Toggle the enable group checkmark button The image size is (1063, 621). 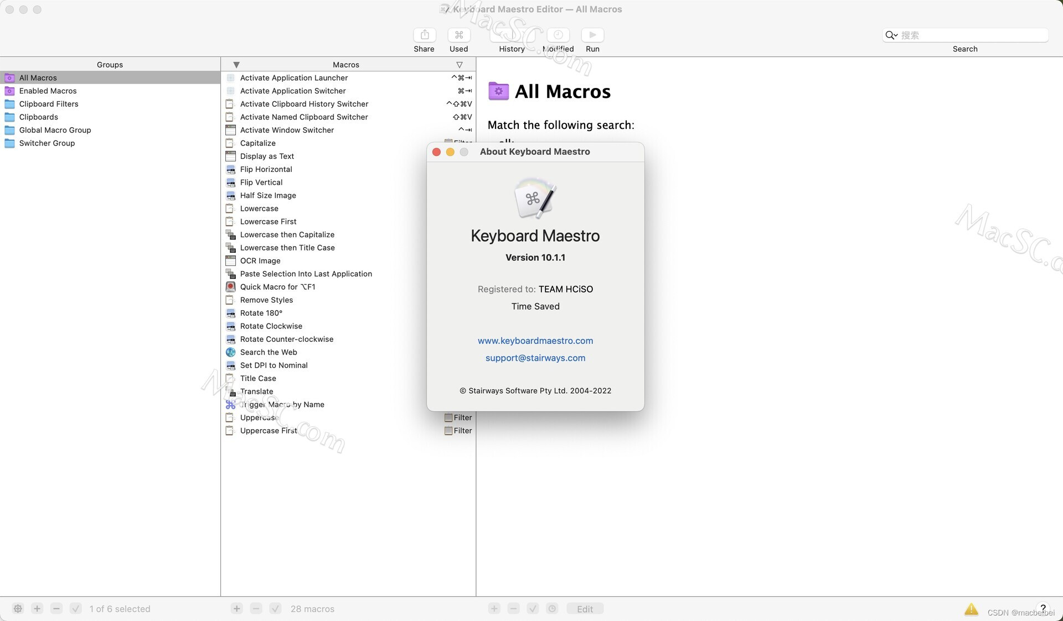[x=76, y=609]
